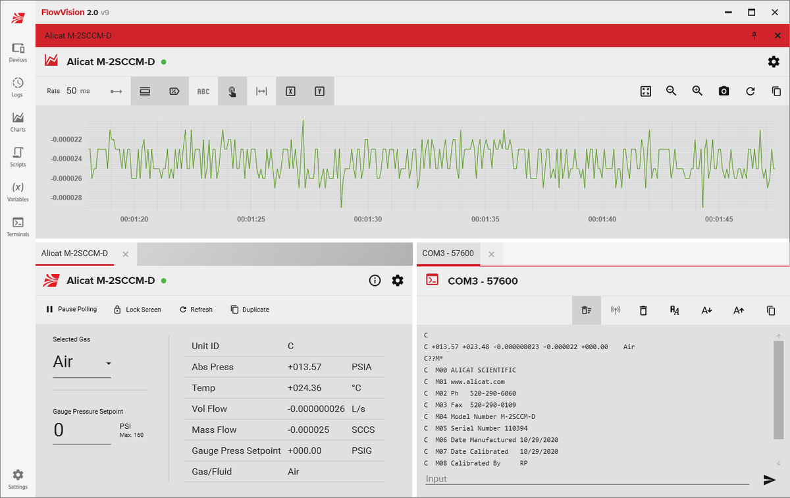Increase terminal font size
Screen dimensions: 790x498
point(739,310)
